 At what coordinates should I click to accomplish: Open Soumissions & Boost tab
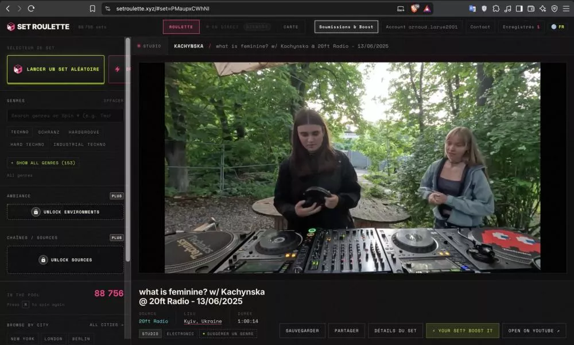pyautogui.click(x=346, y=27)
